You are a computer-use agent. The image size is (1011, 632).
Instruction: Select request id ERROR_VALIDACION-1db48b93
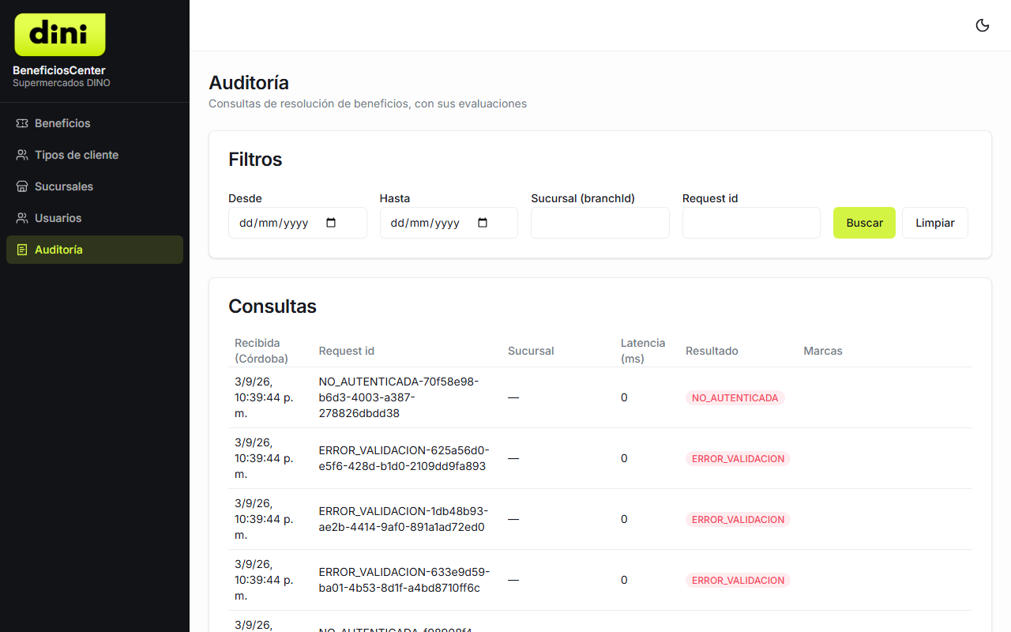click(404, 519)
